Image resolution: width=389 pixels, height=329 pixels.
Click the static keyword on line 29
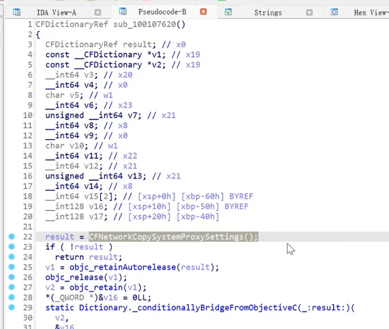tap(60, 308)
